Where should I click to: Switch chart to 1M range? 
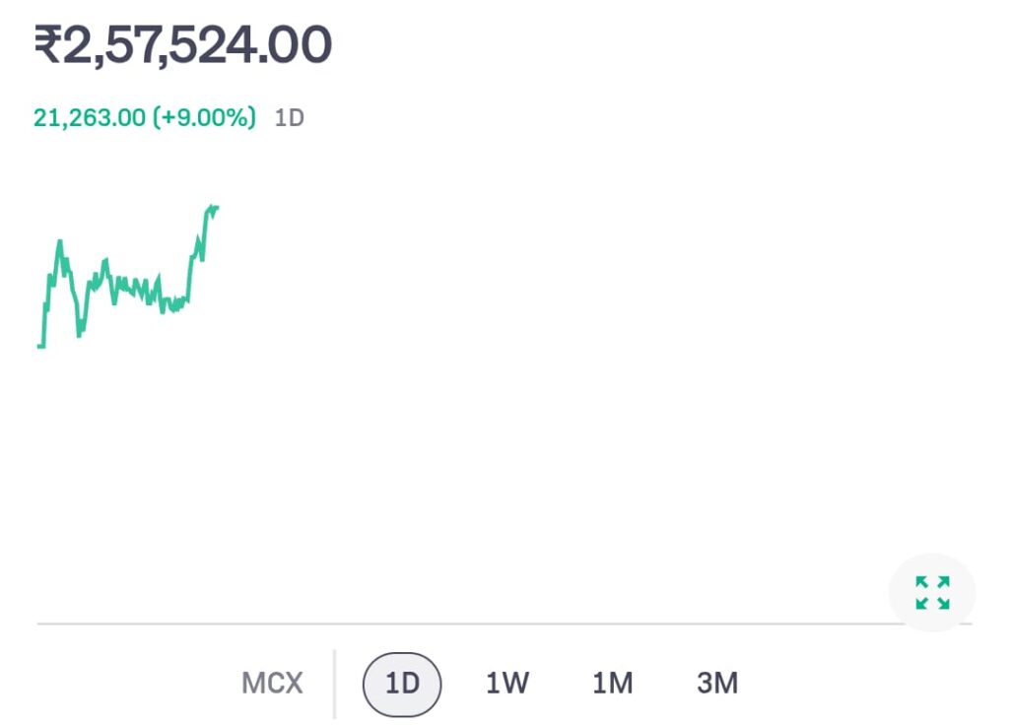point(612,684)
